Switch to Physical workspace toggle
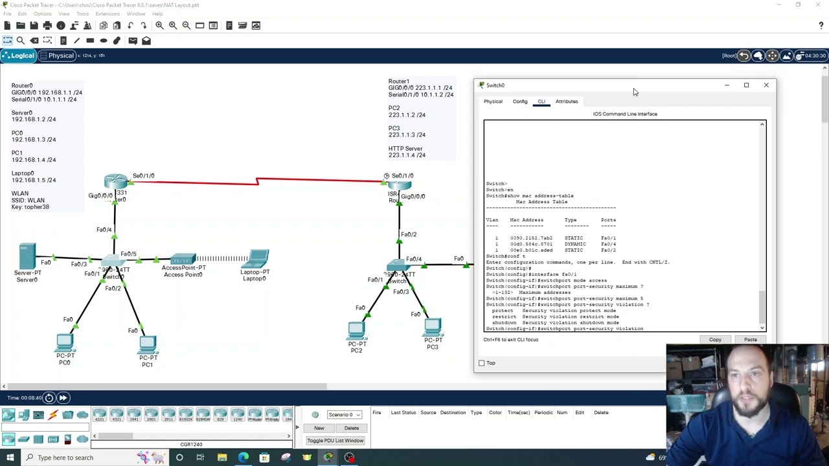Viewport: 829px width, 466px height. 57,56
